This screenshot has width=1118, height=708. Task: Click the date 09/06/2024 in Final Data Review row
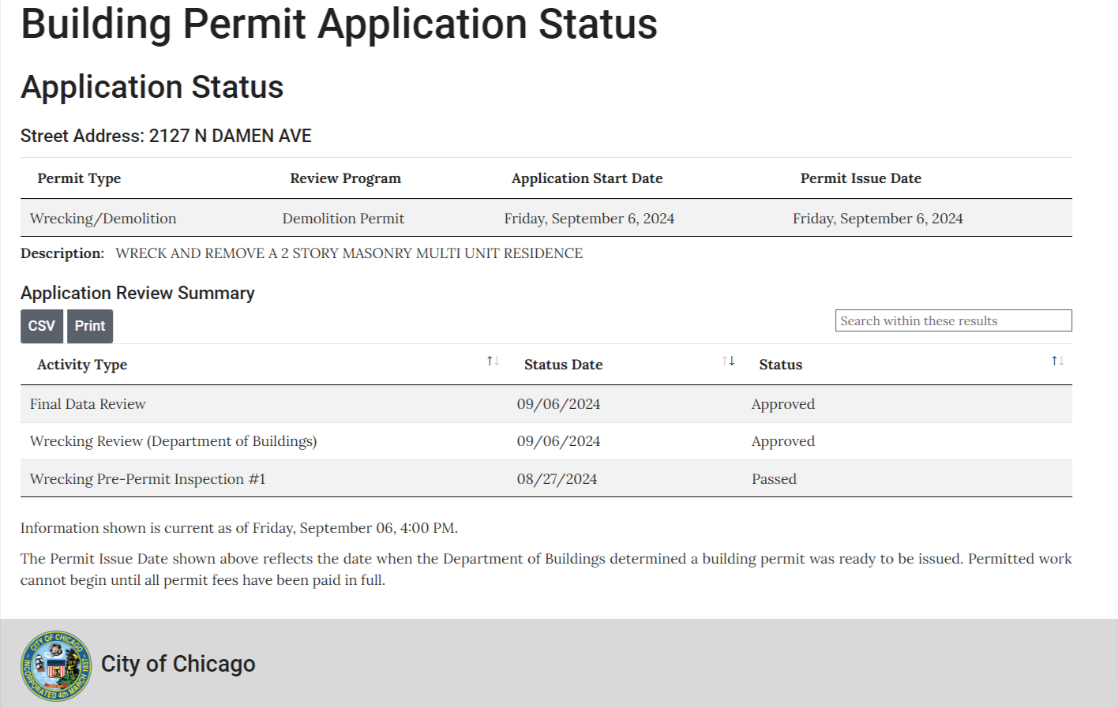[558, 404]
